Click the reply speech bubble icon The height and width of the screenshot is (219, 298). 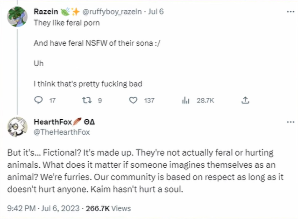[39, 100]
